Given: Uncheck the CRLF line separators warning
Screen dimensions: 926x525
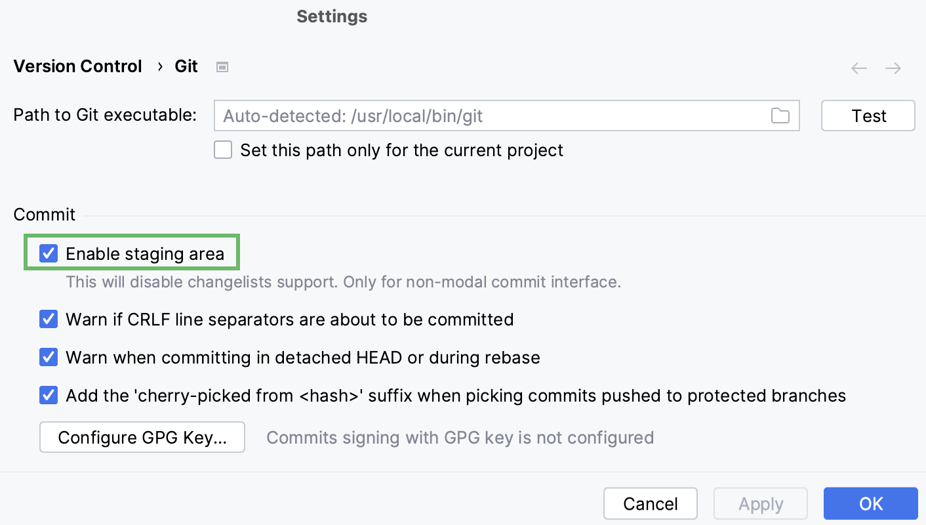Looking at the screenshot, I should (49, 320).
